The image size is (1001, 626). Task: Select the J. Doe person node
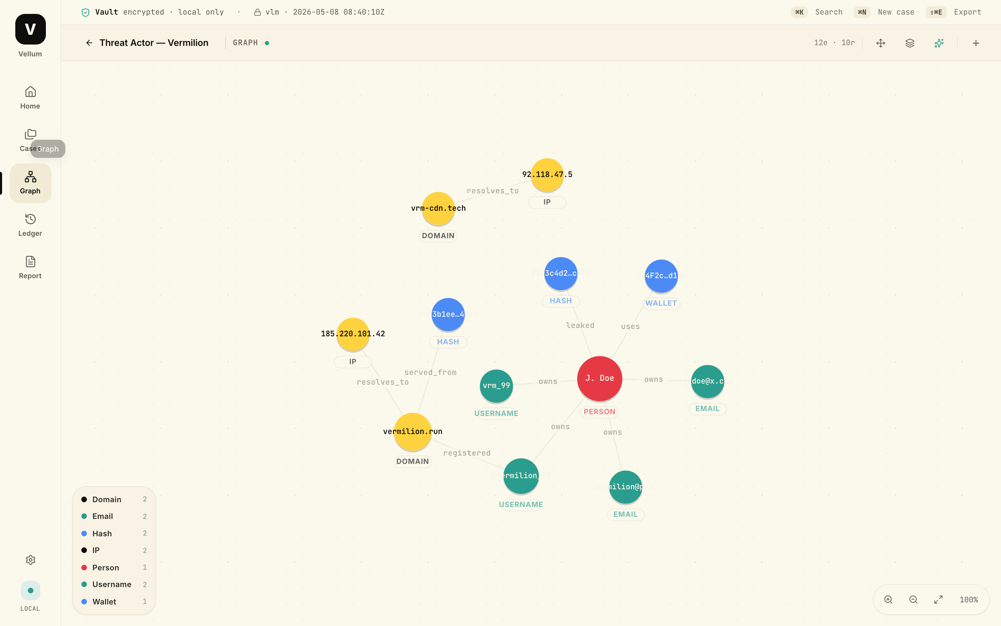599,378
